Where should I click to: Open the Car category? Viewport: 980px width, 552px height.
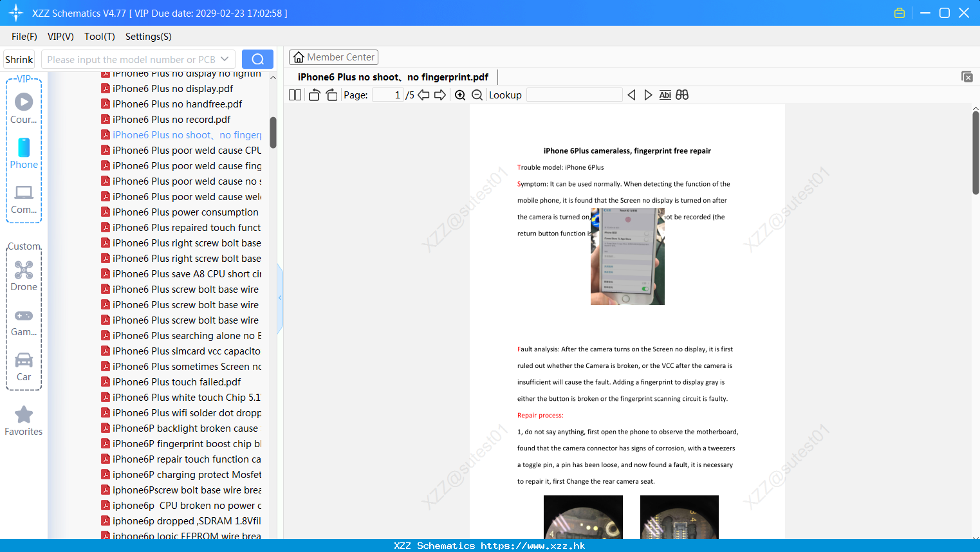pos(24,367)
